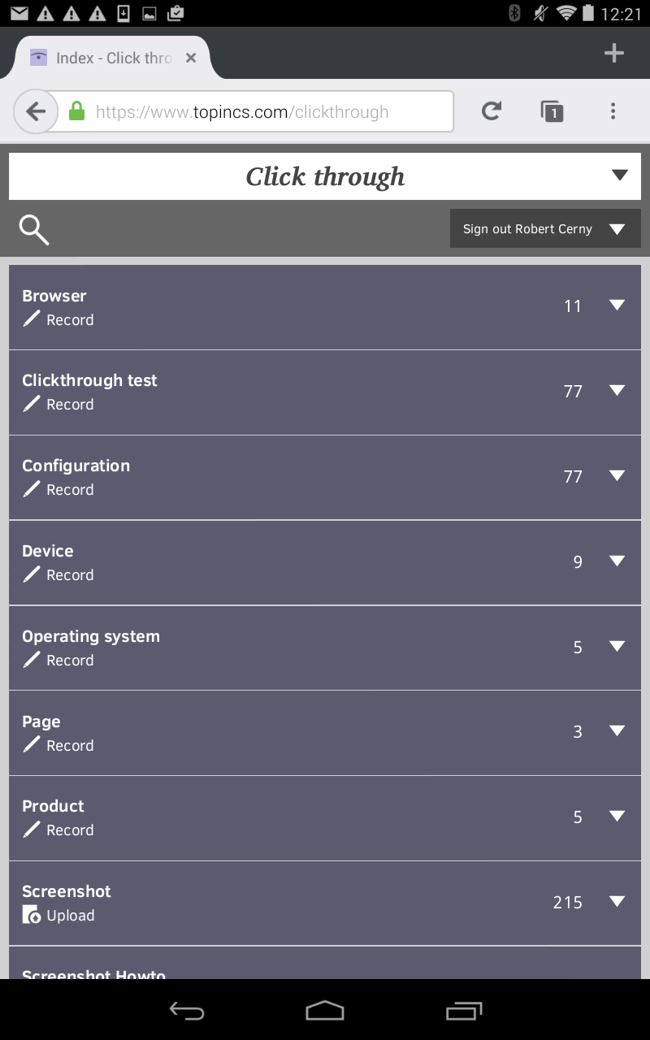The width and height of the screenshot is (650, 1040).
Task: Click the Record pencil icon under Browser
Action: (x=32, y=319)
